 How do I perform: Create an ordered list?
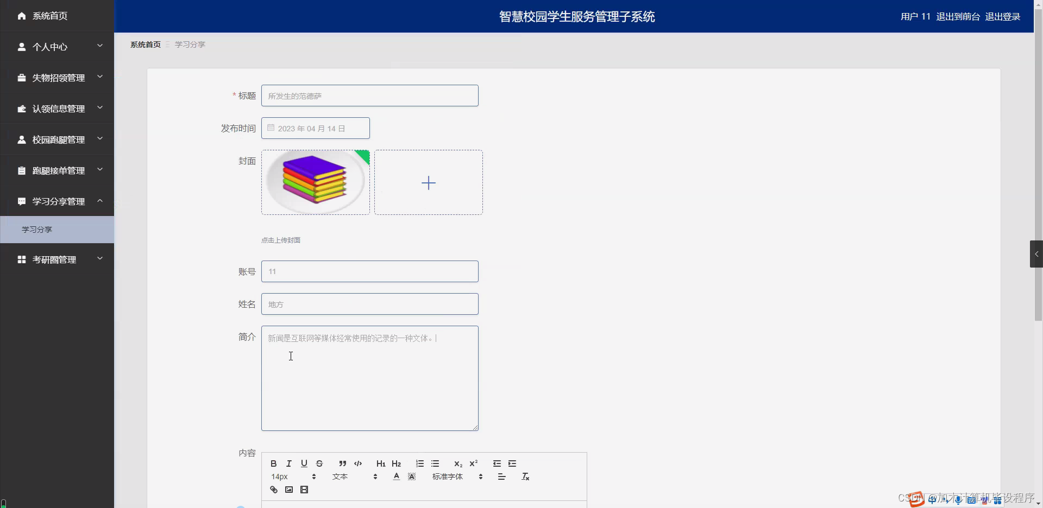click(419, 463)
